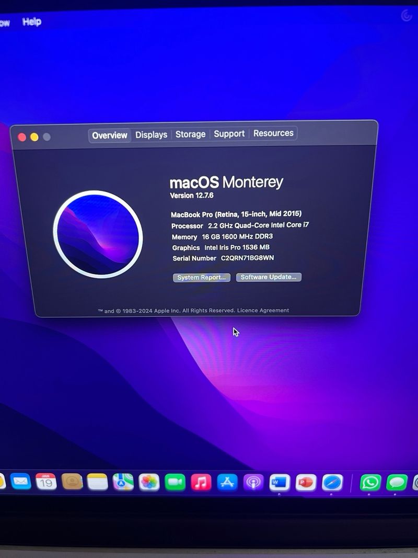This screenshot has height=558, width=418.
Task: Click the macOS Monterey title
Action: tap(226, 183)
